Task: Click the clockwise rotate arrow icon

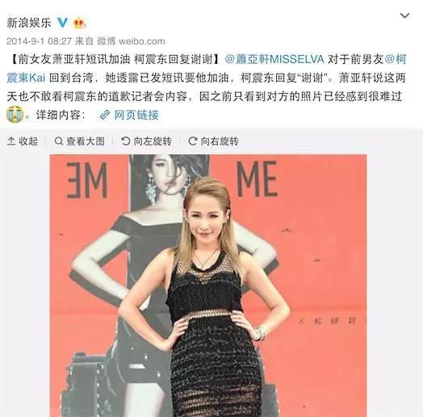Action: pos(192,141)
